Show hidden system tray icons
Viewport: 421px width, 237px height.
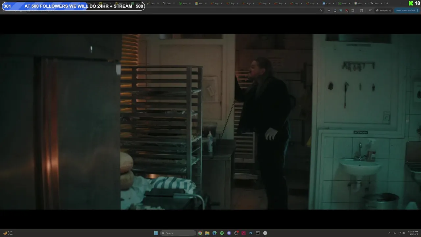point(389,233)
